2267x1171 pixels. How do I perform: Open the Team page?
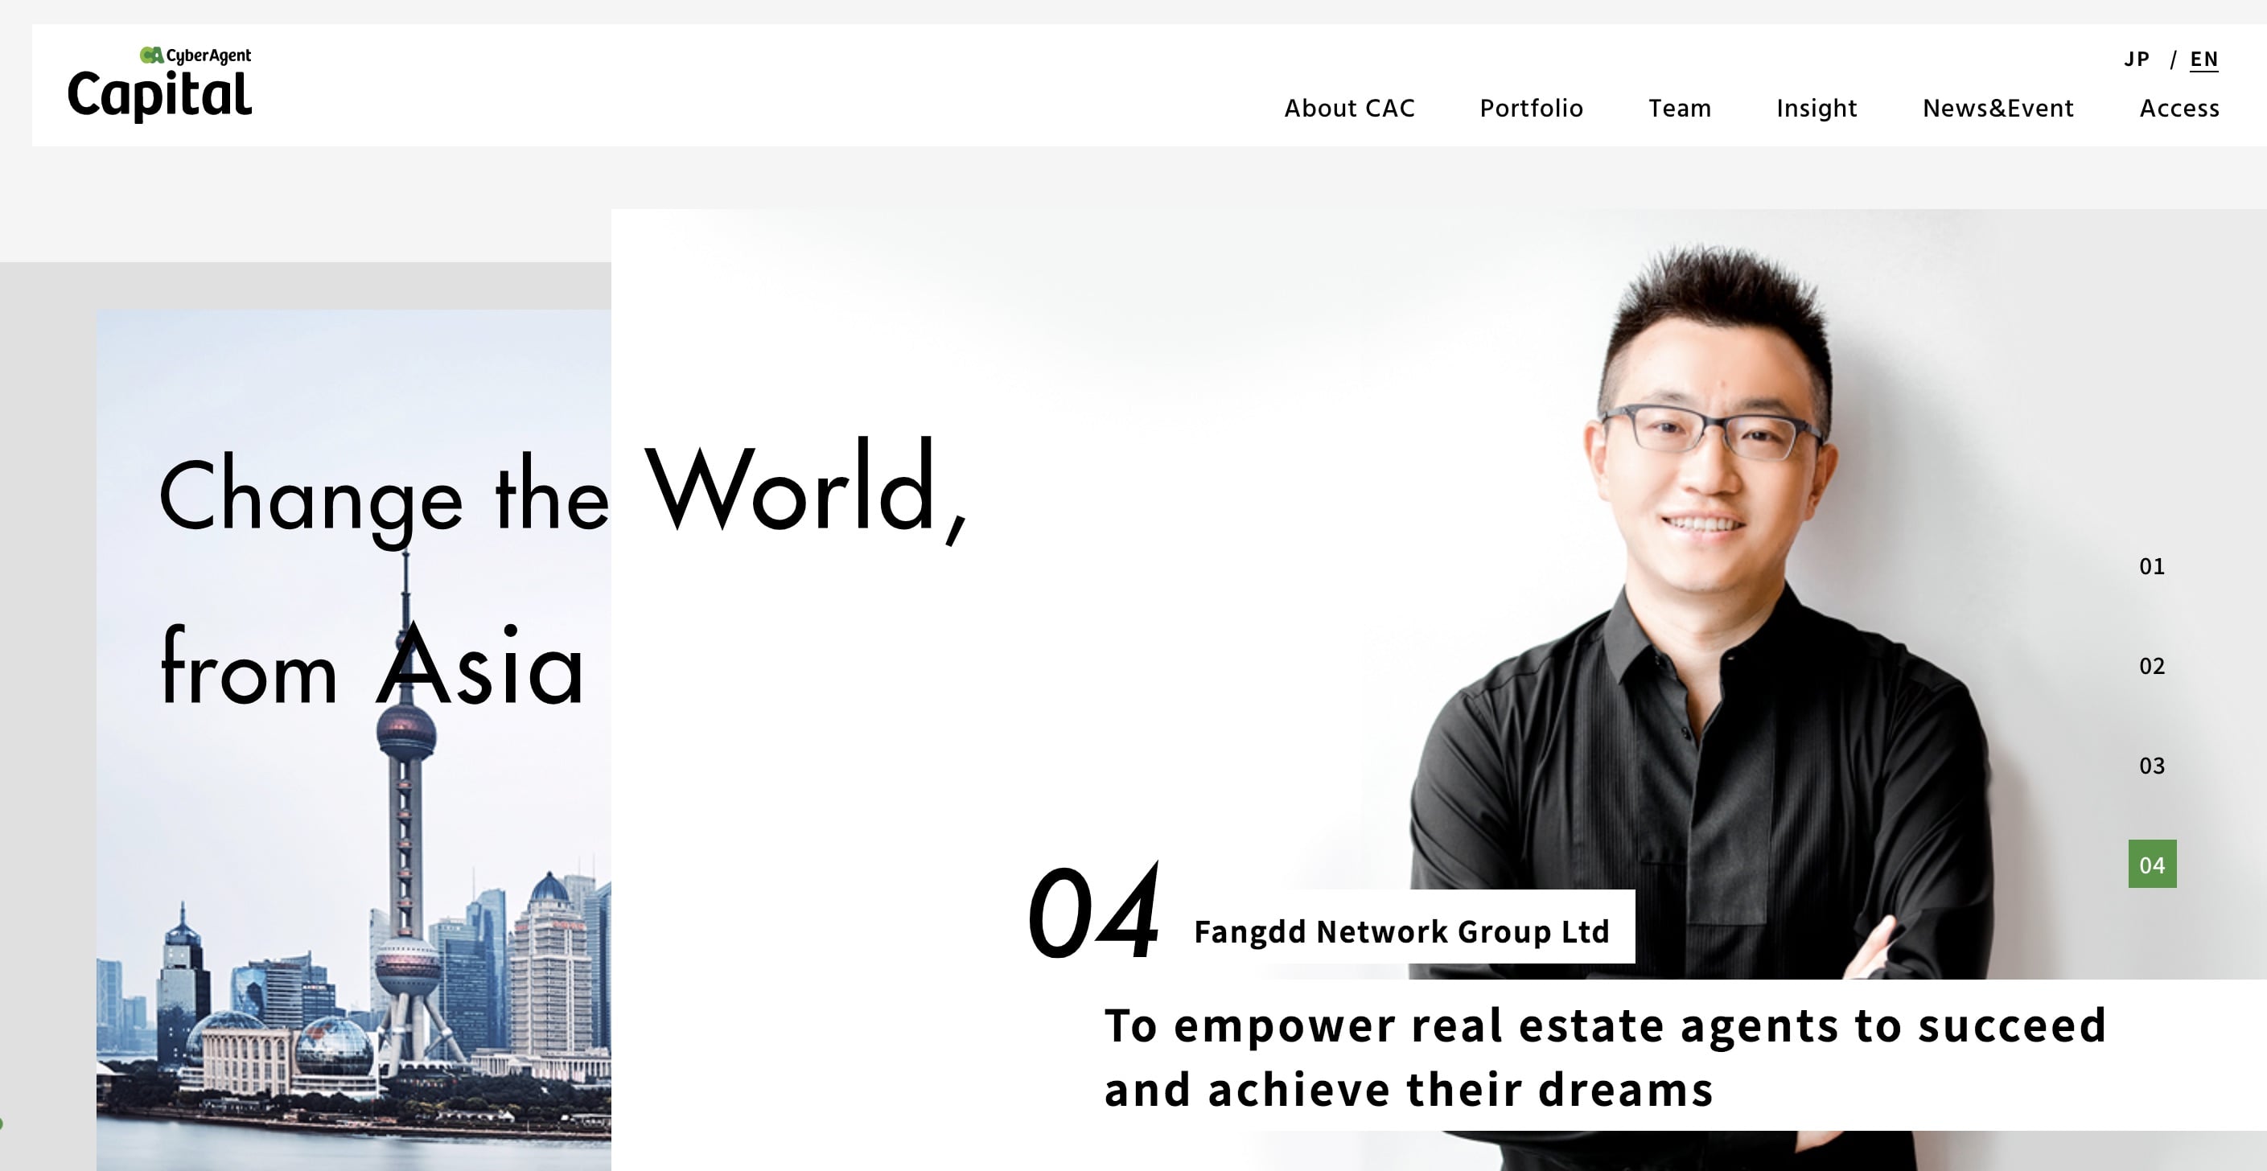pos(1679,109)
